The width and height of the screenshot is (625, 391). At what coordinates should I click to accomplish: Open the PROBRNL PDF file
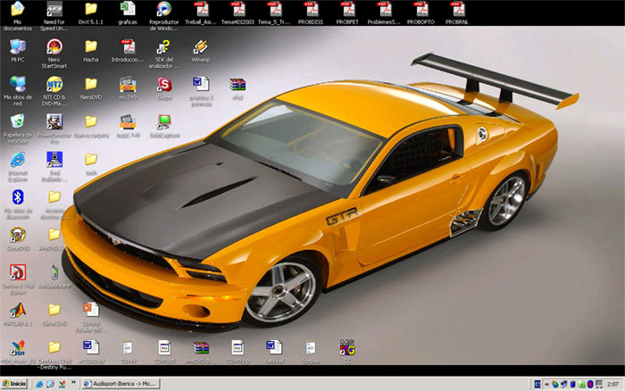pos(457,9)
